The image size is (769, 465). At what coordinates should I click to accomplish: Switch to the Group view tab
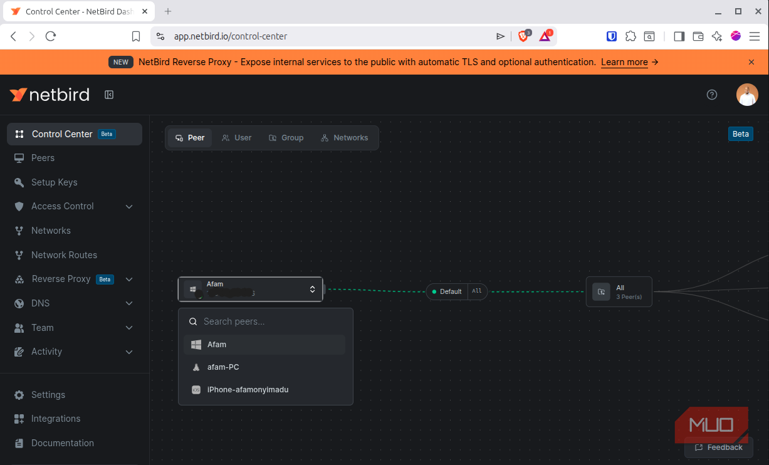pos(286,138)
